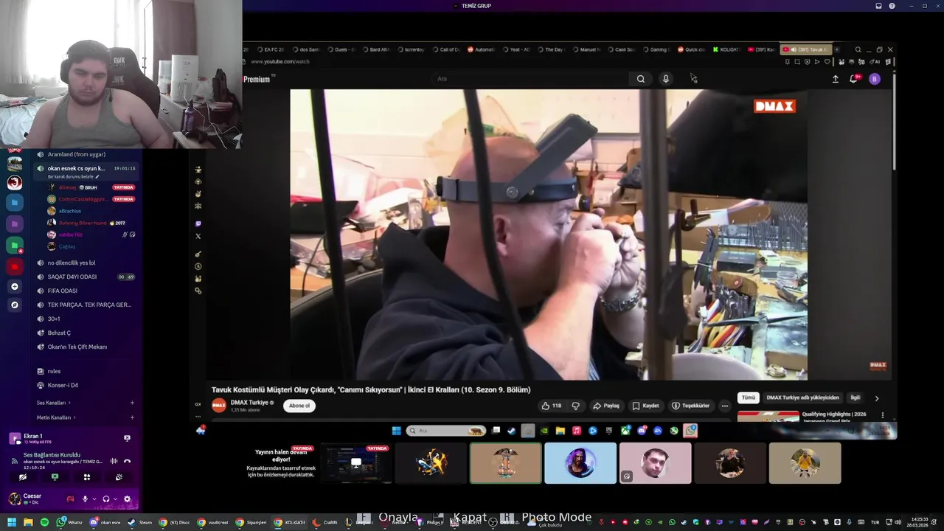Open options for Qualifying Highlights video
Image resolution: width=944 pixels, height=531 pixels.
pyautogui.click(x=883, y=415)
